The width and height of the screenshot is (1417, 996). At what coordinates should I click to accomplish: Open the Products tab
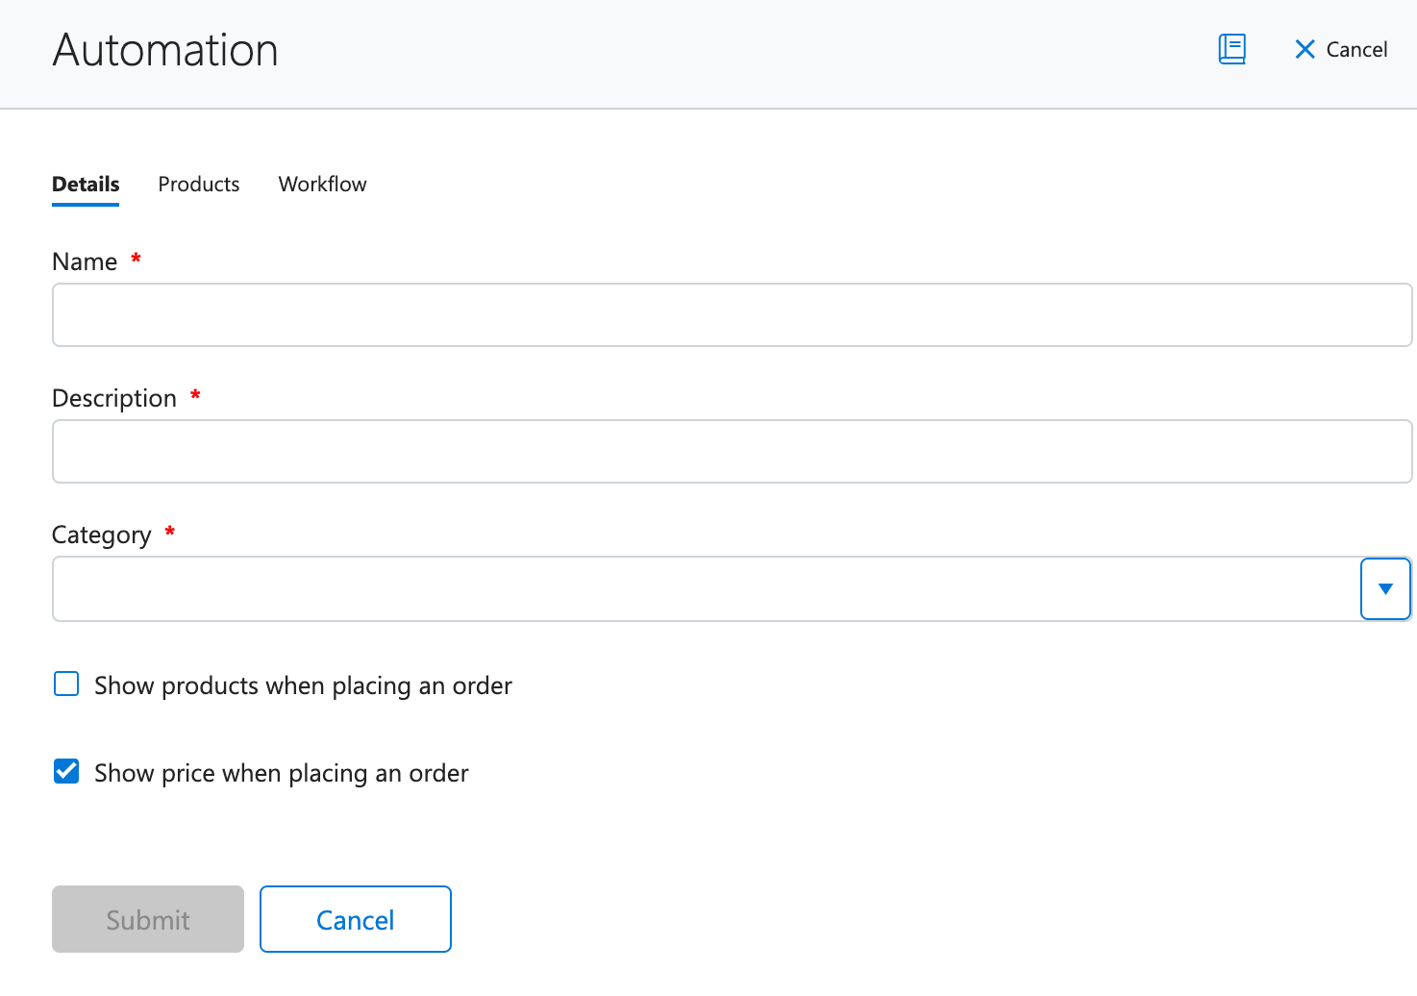(199, 185)
